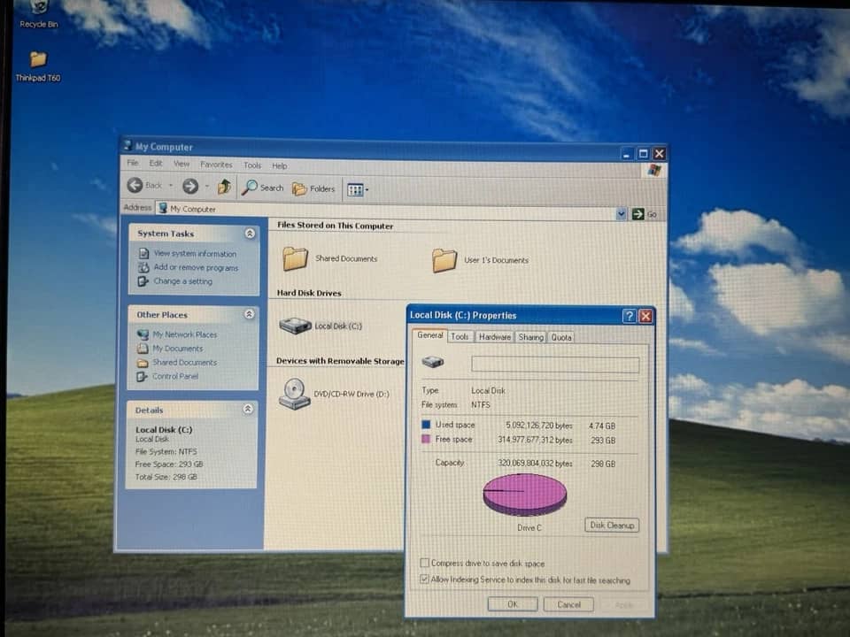
Task: Switch to the Sharing tab
Action: [x=530, y=337]
